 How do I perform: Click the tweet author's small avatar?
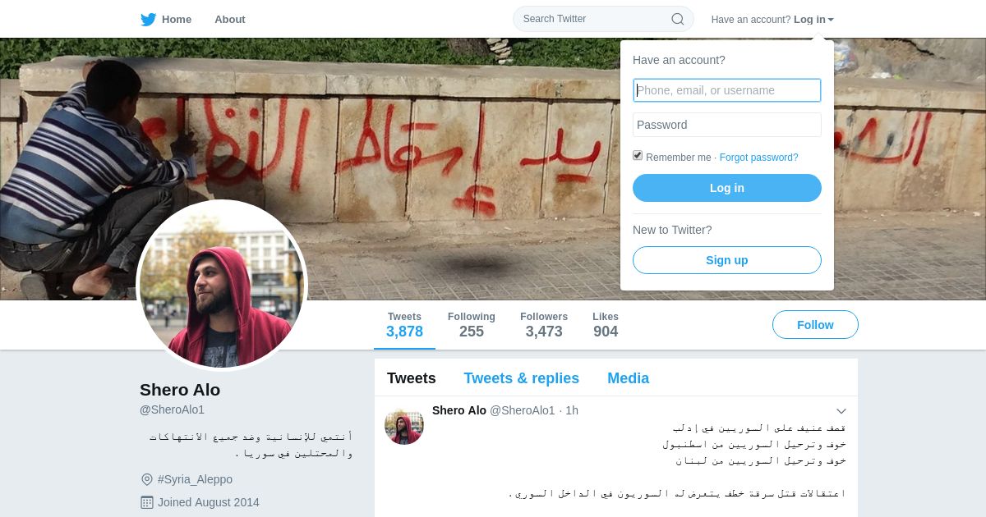tap(404, 425)
